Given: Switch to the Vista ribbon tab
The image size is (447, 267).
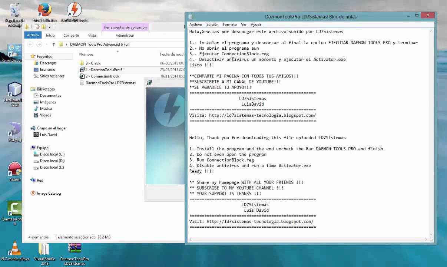Looking at the screenshot, I should pyautogui.click(x=92, y=35).
